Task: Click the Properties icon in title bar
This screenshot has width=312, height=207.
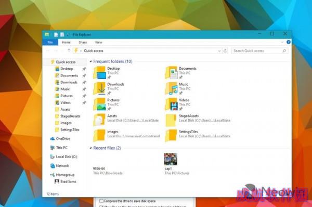Action: tap(56, 35)
